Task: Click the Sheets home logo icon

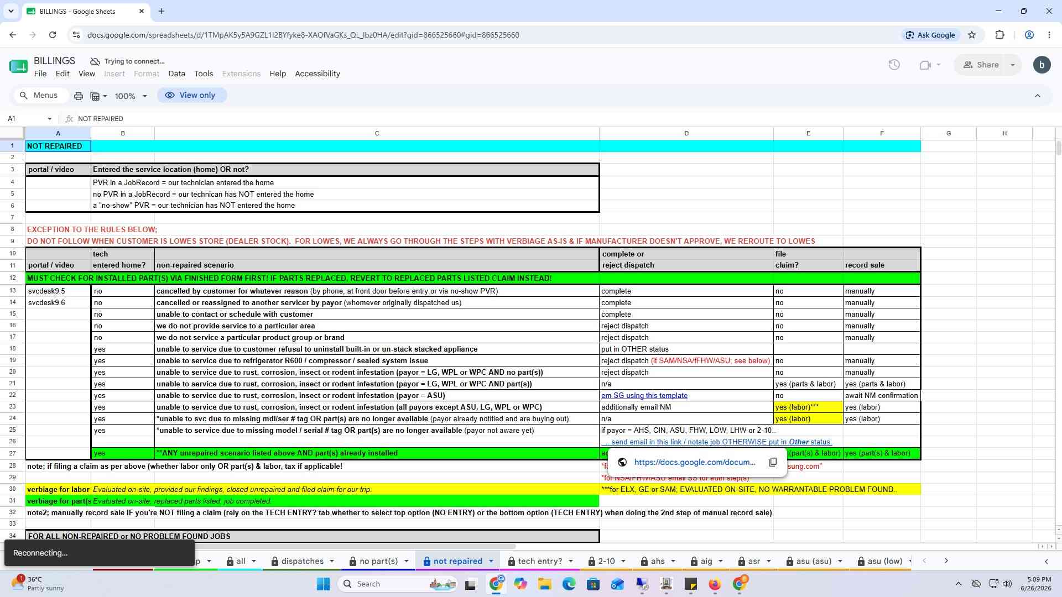Action: pos(18,66)
